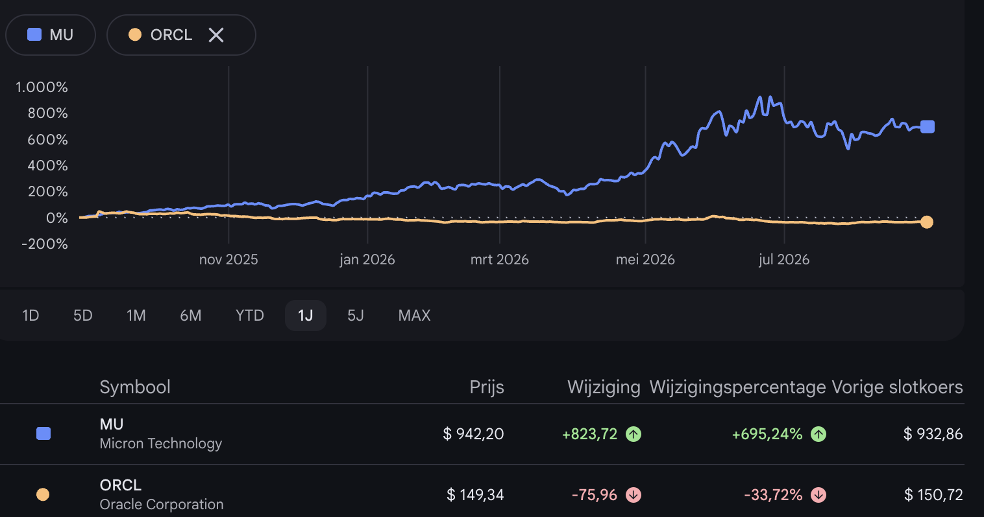Click the blue MU color square in table
This screenshot has height=517, width=984.
[43, 433]
